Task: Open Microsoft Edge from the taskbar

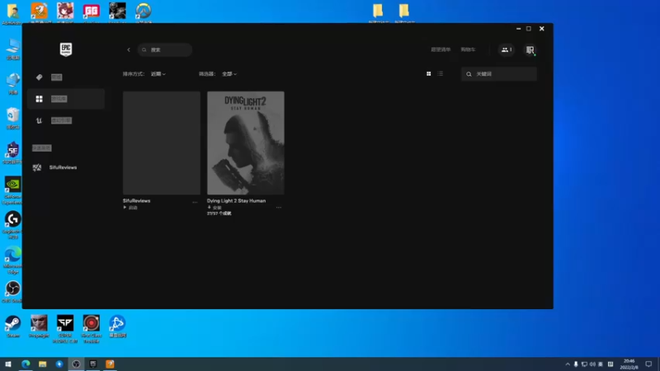Action: [26, 364]
